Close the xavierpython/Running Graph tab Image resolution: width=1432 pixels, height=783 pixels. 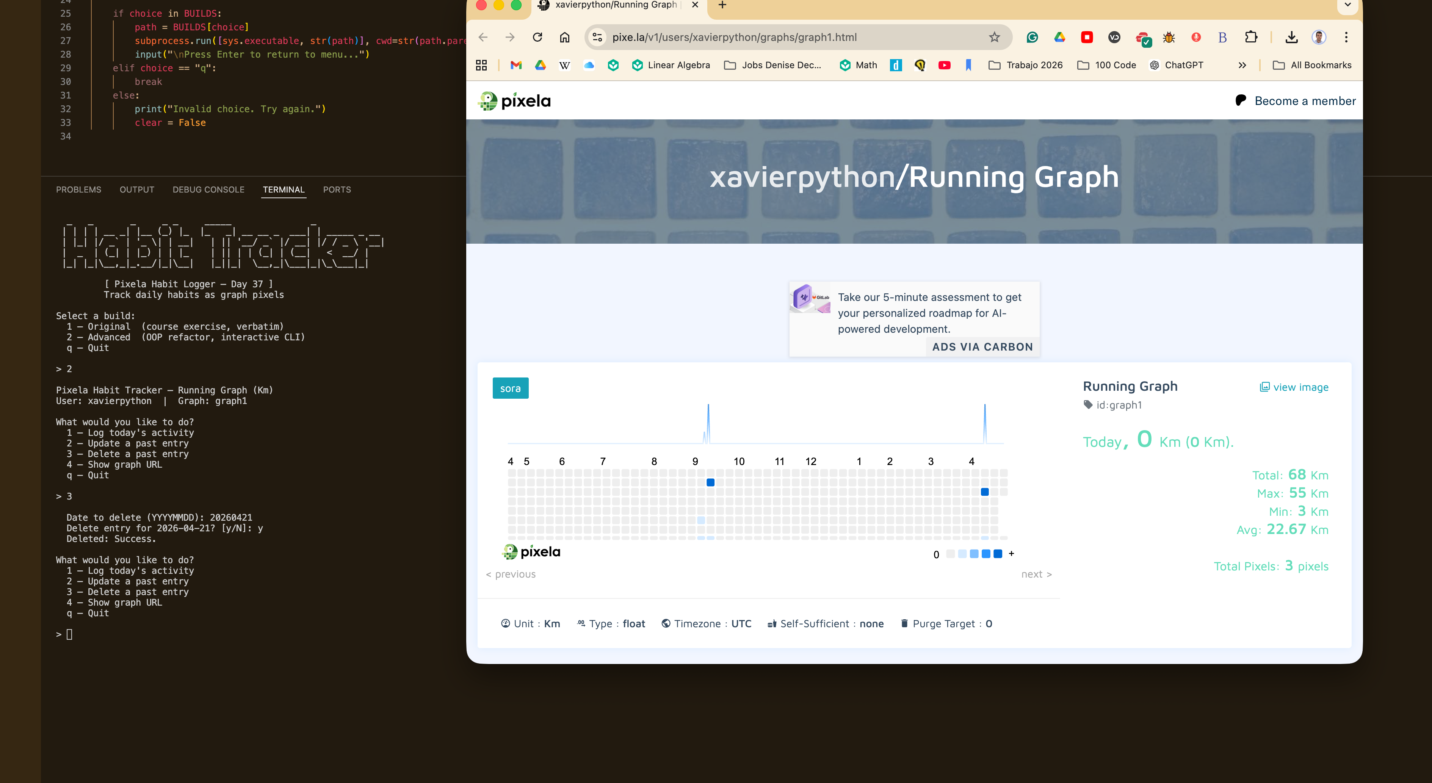click(695, 5)
